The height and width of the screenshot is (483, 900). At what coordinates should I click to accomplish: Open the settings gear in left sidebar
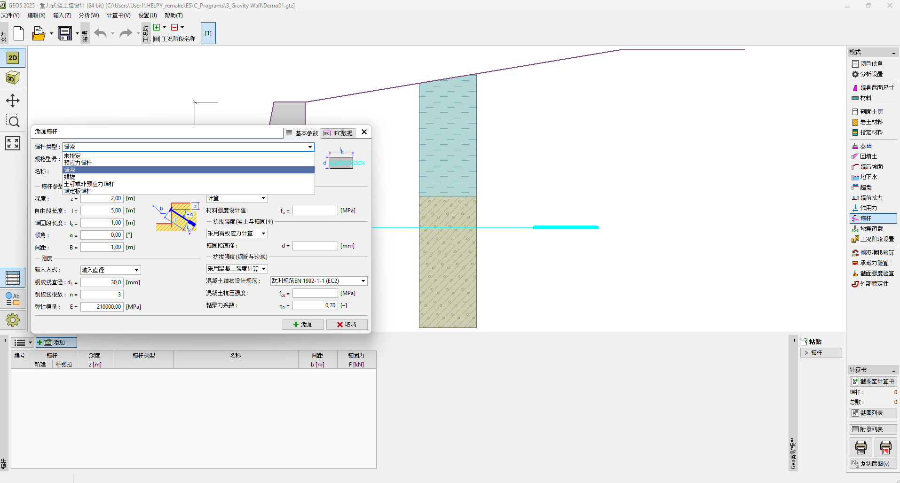(x=13, y=320)
